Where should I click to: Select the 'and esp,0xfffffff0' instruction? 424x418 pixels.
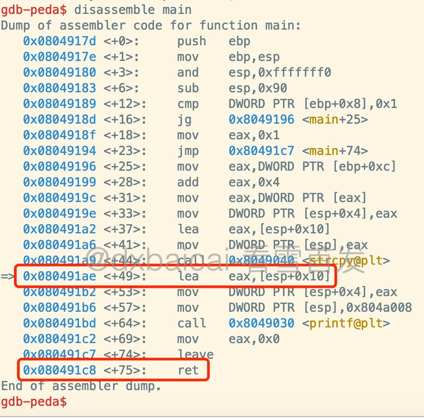[254, 72]
